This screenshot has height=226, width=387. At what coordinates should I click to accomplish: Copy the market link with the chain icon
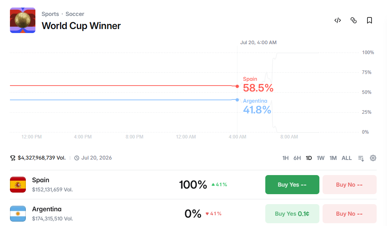[x=354, y=20]
